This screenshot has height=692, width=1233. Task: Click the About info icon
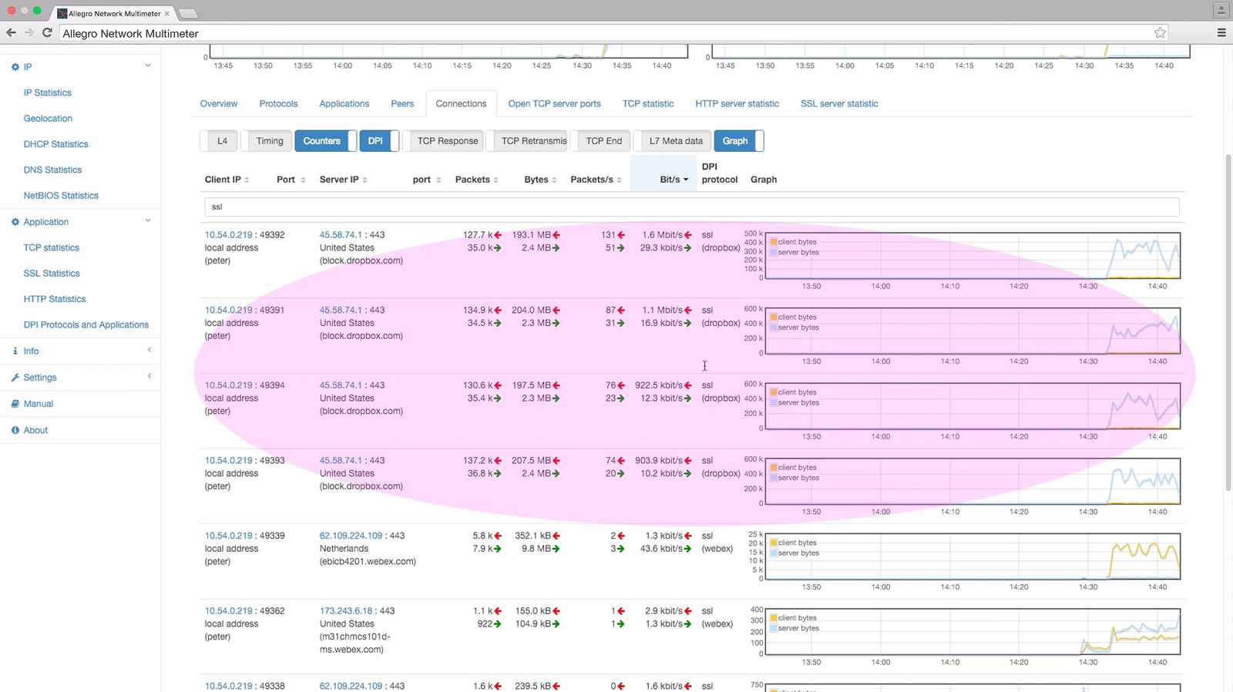click(x=15, y=430)
